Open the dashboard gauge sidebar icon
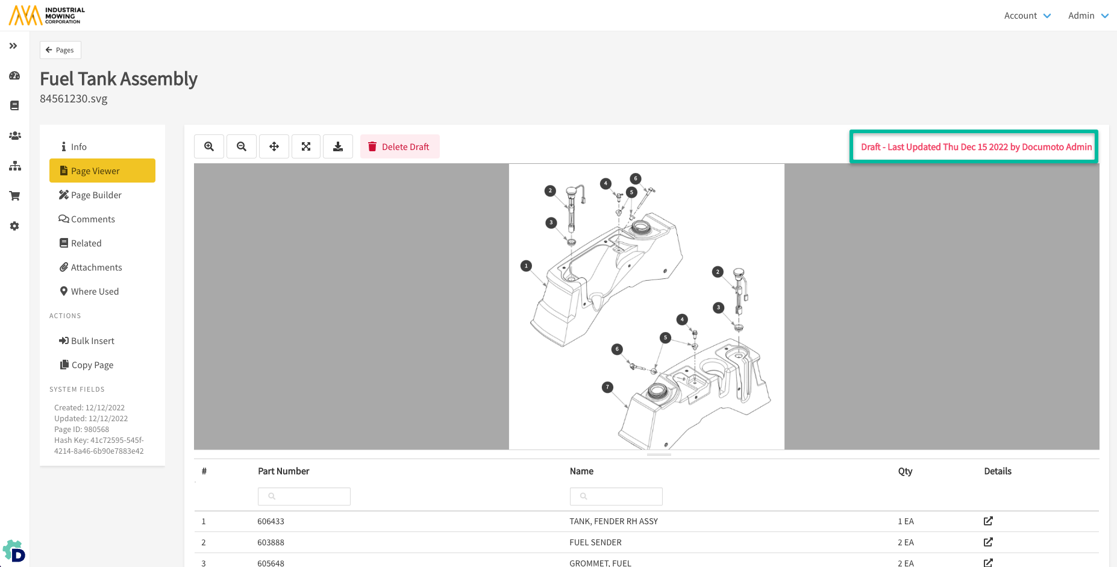The height and width of the screenshot is (567, 1117). 14,76
